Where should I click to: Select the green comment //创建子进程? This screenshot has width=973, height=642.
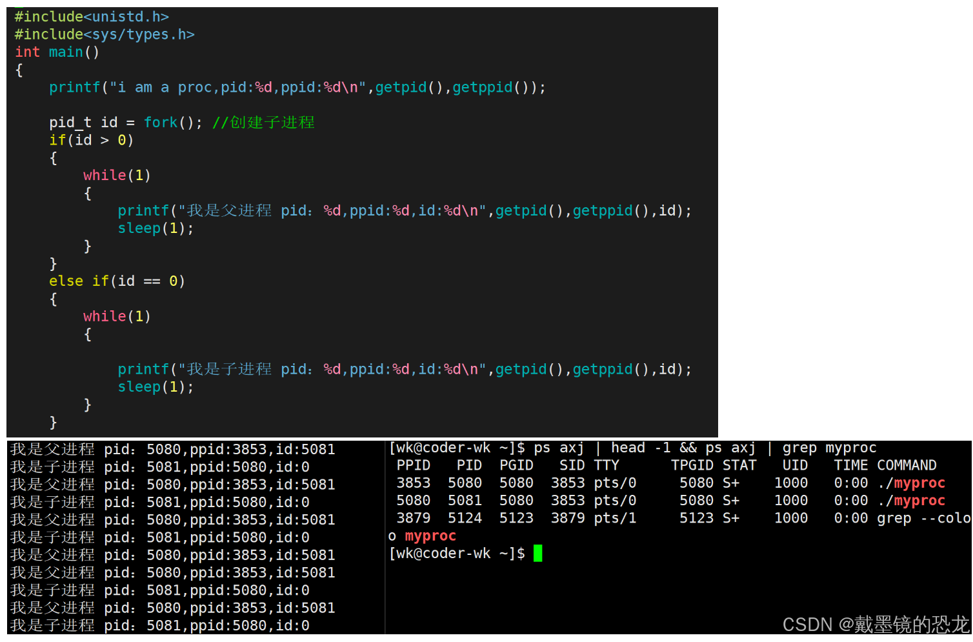[x=263, y=123]
